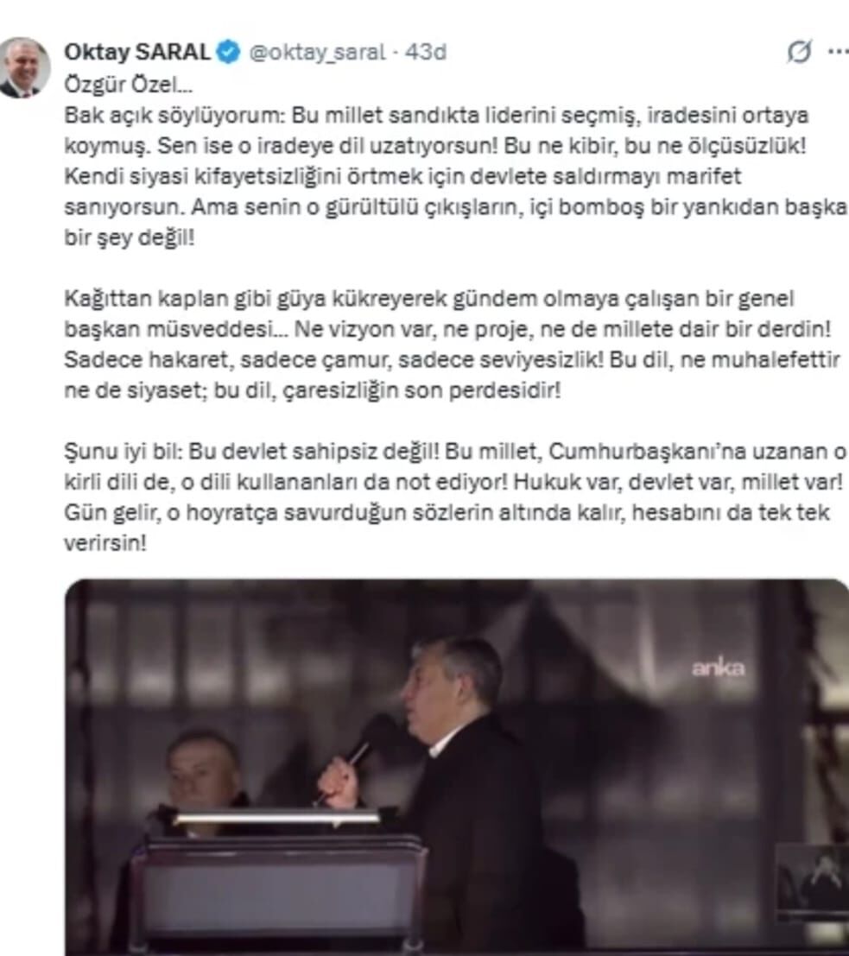The image size is (849, 956).
Task: Select the paragraph starting "Şunu iyi bil"
Action: pyautogui.click(x=456, y=497)
